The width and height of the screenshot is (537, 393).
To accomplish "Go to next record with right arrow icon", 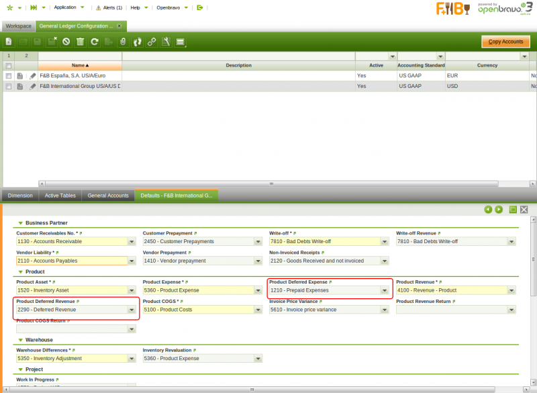I will point(499,210).
